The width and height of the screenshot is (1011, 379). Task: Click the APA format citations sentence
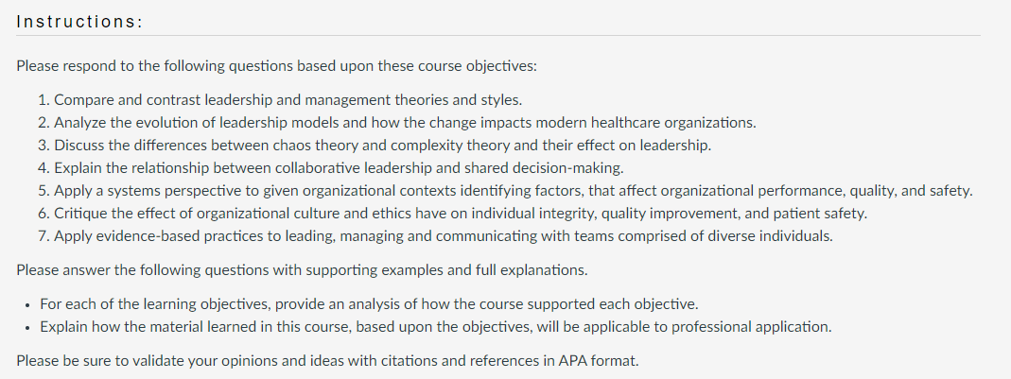(x=327, y=360)
